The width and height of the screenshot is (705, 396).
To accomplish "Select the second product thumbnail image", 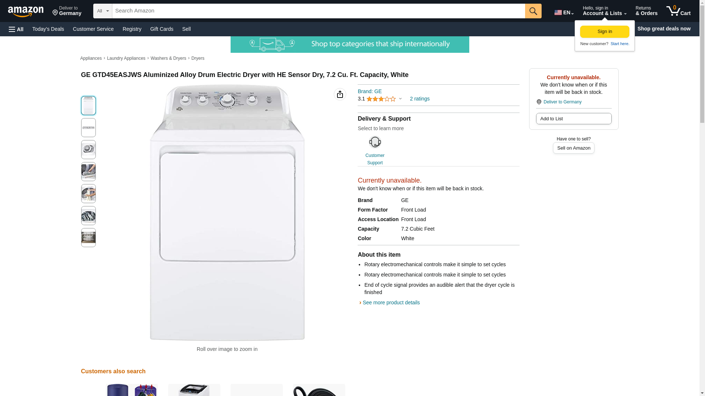I will [88, 128].
